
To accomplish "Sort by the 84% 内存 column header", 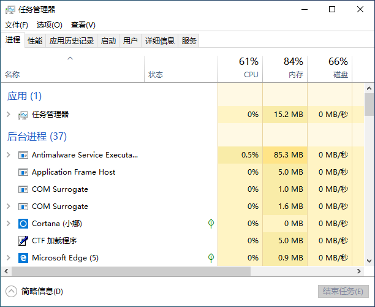I will [285, 69].
